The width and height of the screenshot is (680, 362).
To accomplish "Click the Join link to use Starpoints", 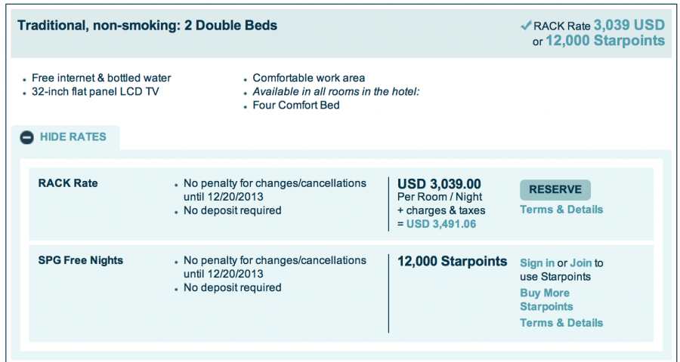I will [x=580, y=263].
